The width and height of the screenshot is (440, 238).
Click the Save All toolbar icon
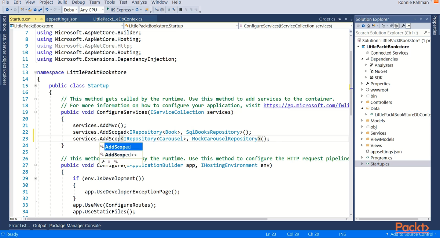click(40, 10)
